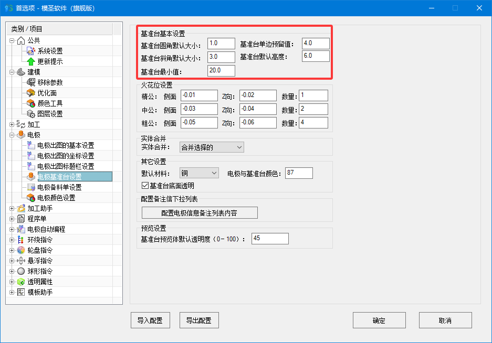Click the 透明属性 icon
The width and height of the screenshot is (492, 343).
click(x=21, y=282)
